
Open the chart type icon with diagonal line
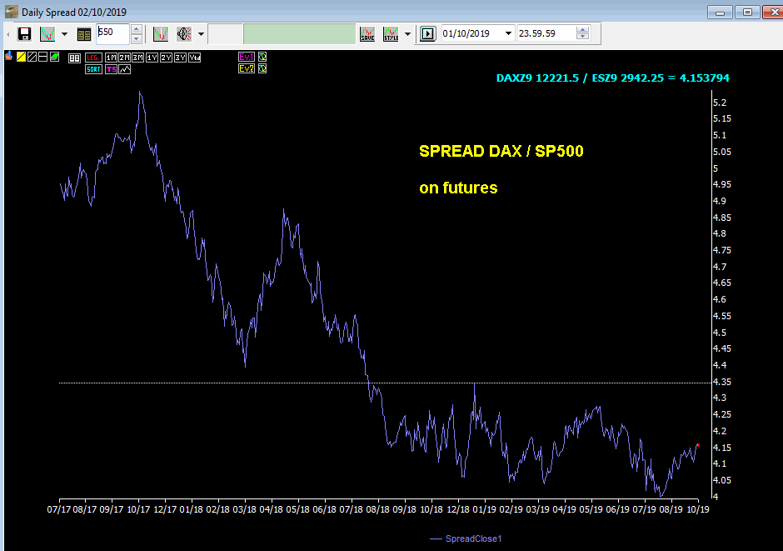tap(47, 34)
